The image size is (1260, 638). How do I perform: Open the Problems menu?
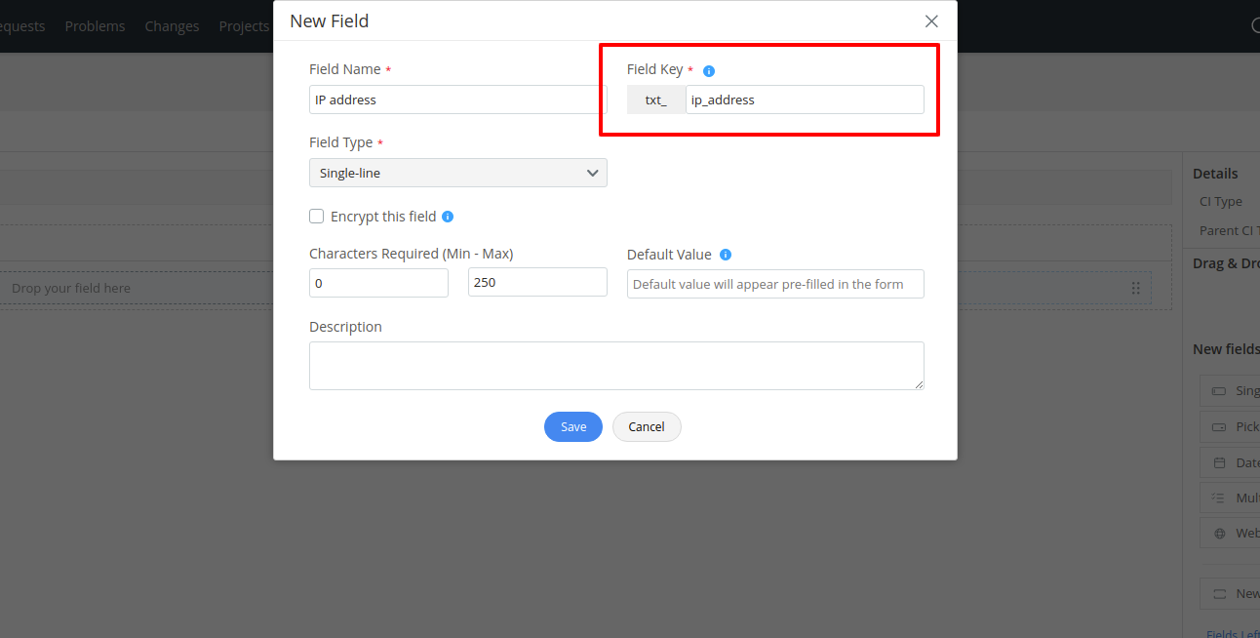95,26
